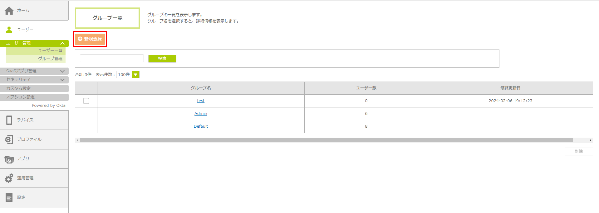This screenshot has width=599, height=213.
Task: Click plus icon on new registration button
Action: pyautogui.click(x=80, y=39)
